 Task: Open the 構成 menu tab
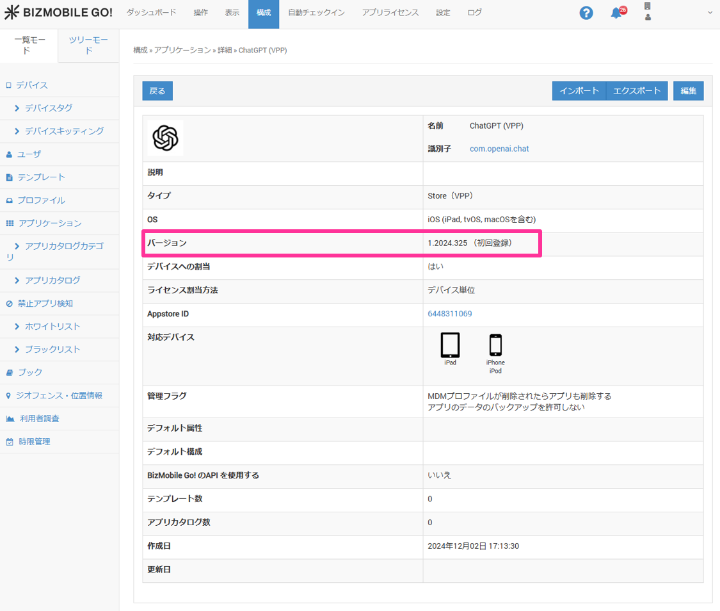pos(263,13)
